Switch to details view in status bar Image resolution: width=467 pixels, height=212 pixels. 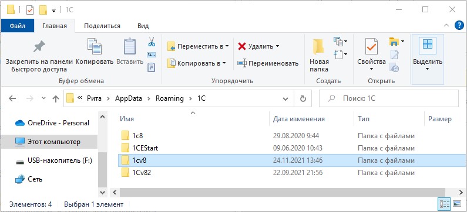[x=444, y=204]
